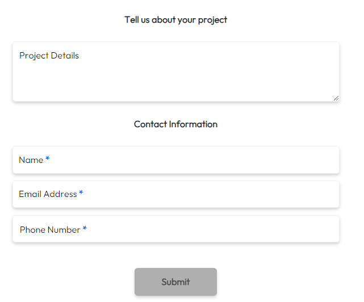Image resolution: width=364 pixels, height=302 pixels.
Task: Click the word 'Address' in the email label
Action: tap(60, 194)
